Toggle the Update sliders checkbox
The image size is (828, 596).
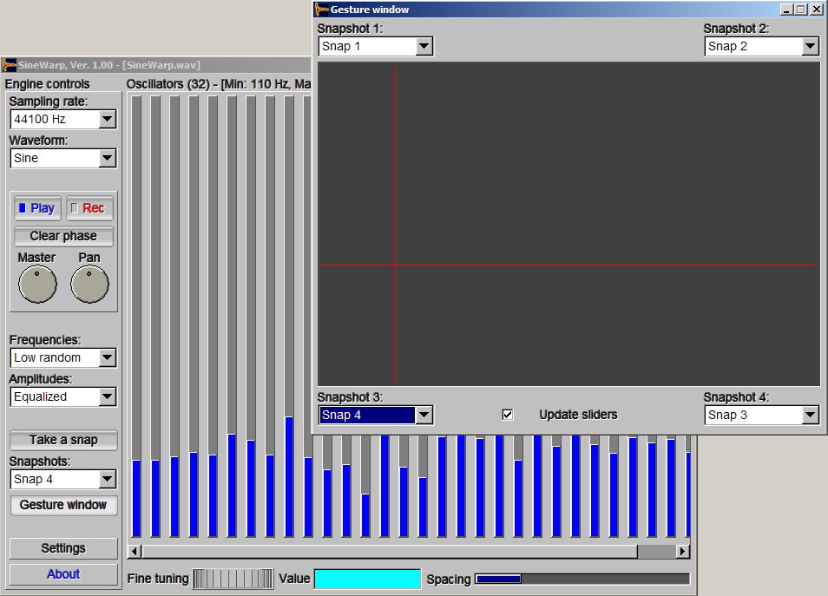[508, 415]
